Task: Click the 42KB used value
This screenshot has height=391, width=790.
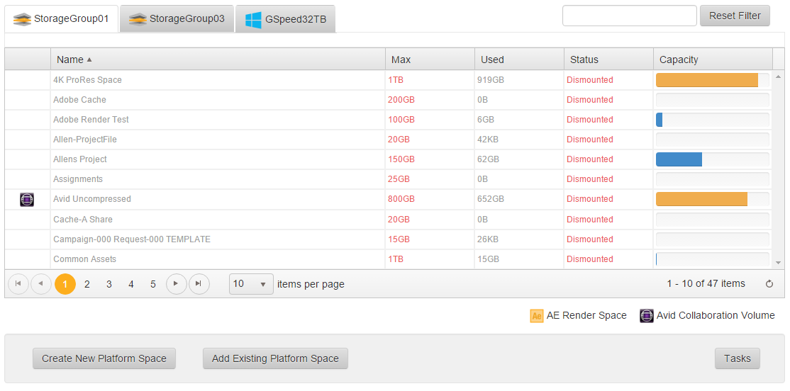Action: [x=488, y=140]
